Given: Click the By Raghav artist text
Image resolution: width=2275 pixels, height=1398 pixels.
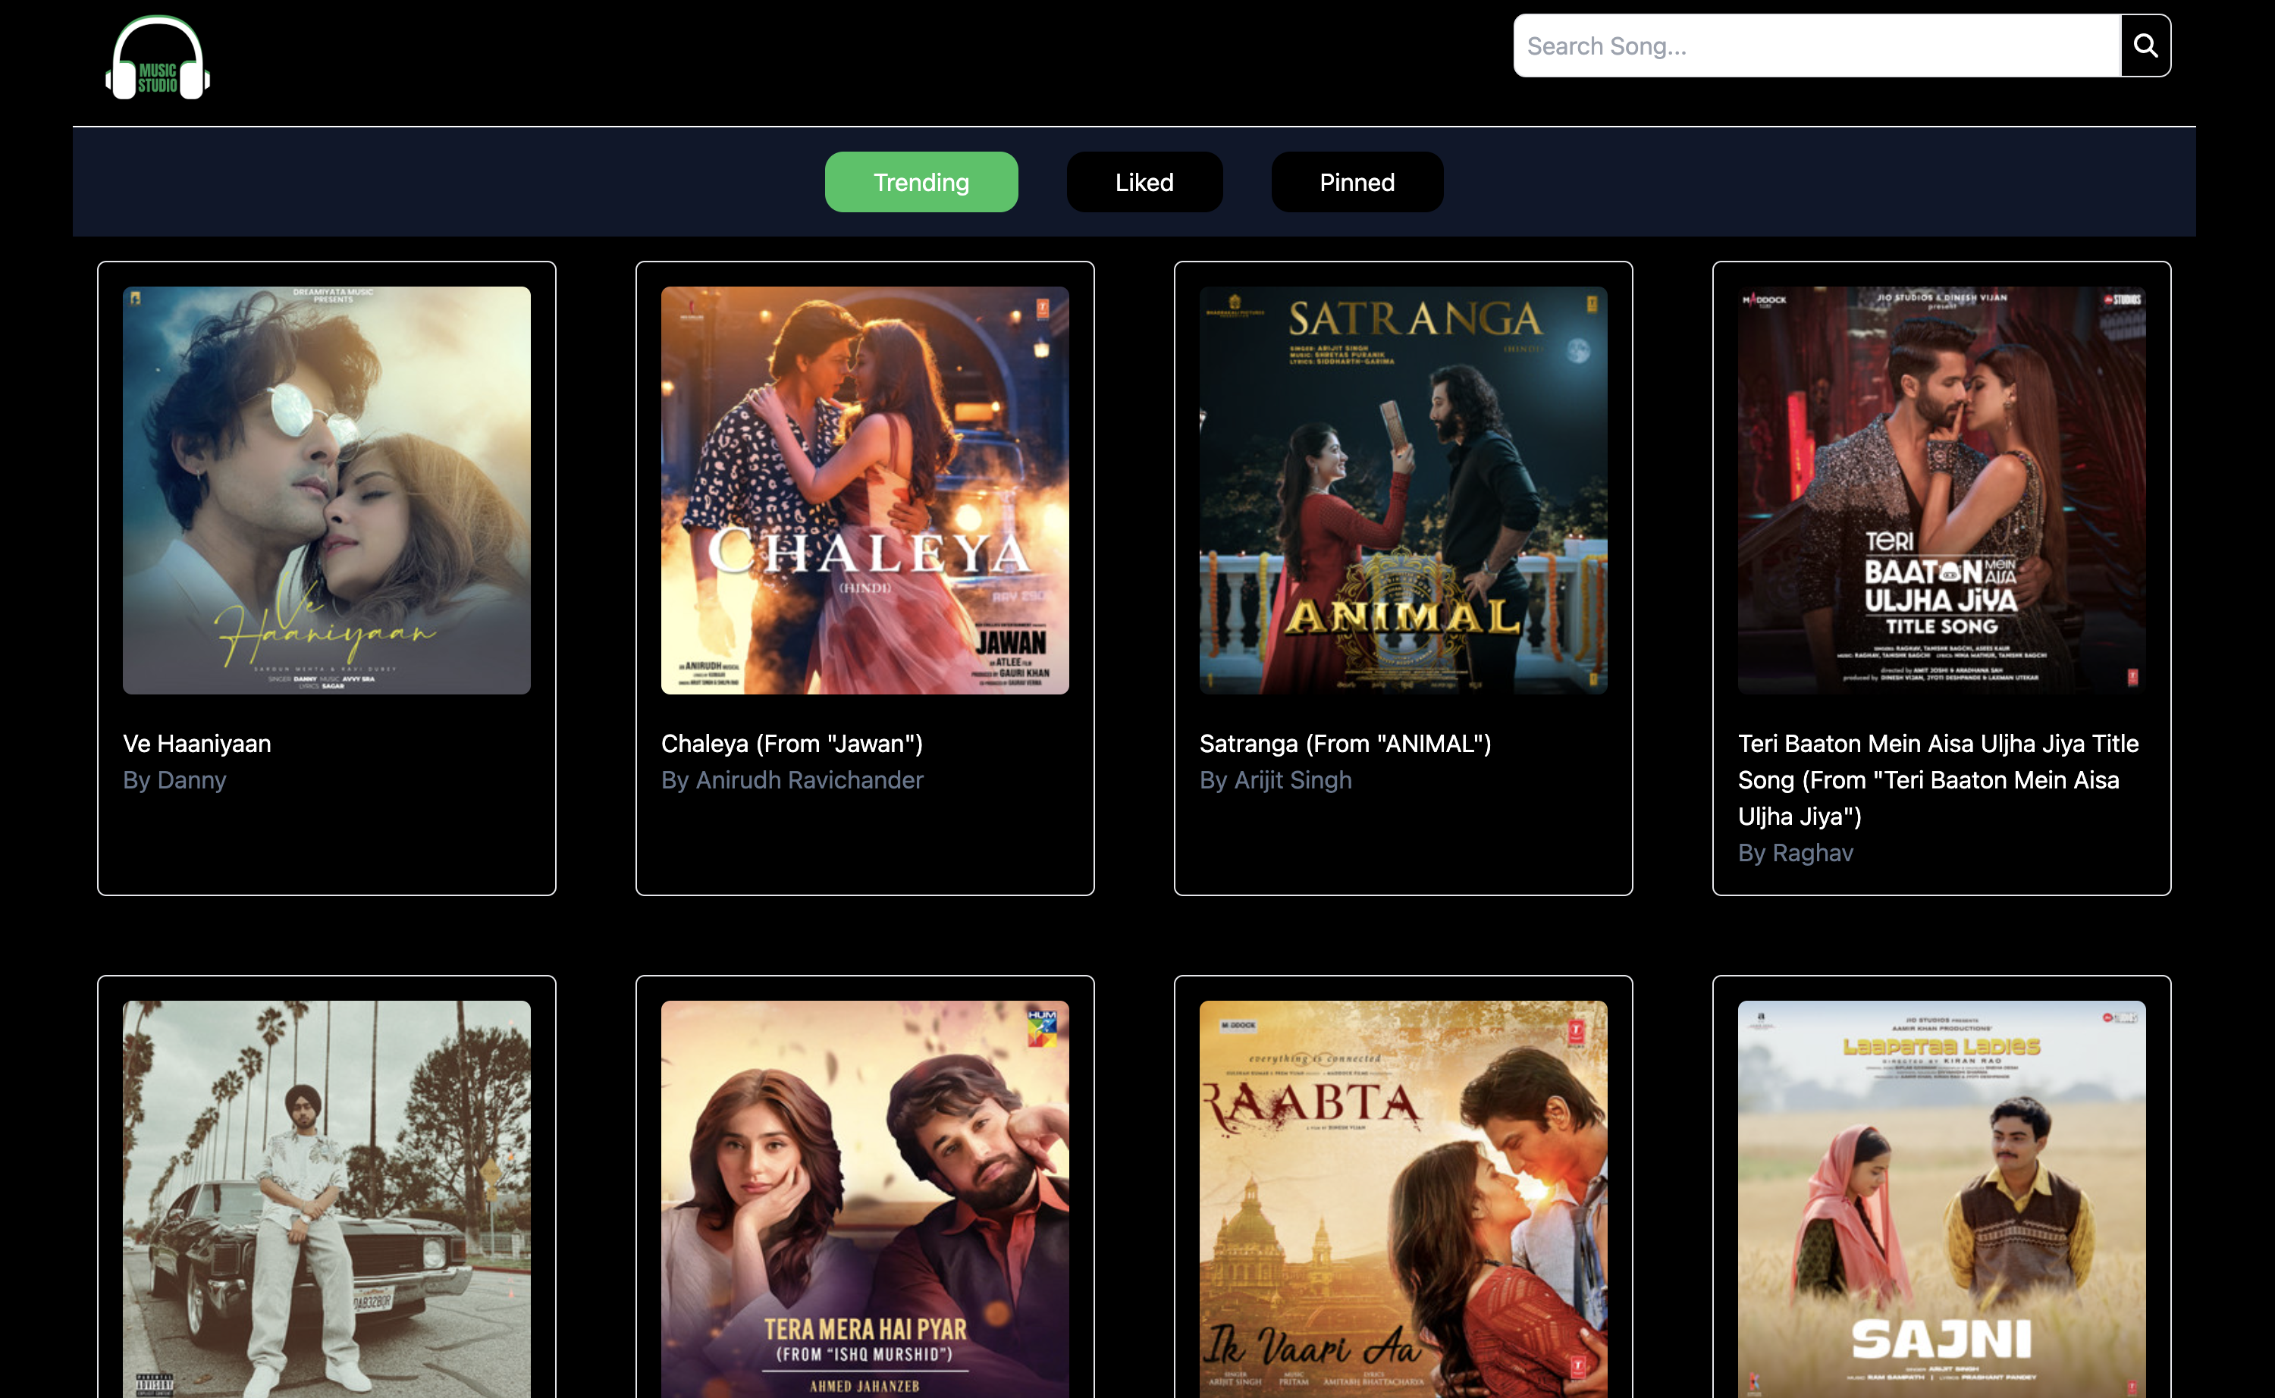Looking at the screenshot, I should [x=1795, y=852].
